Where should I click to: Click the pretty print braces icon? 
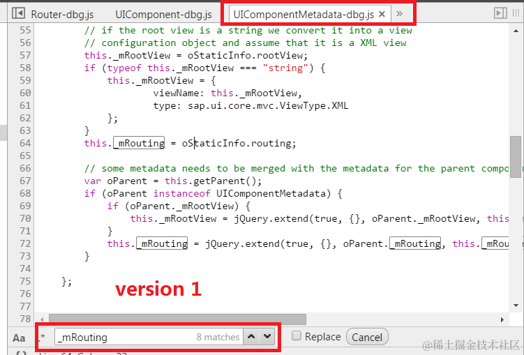pyautogui.click(x=22, y=353)
